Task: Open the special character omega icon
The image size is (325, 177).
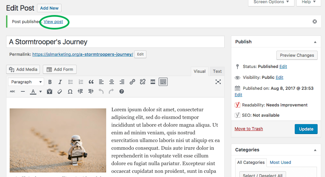Action: [x=70, y=91]
